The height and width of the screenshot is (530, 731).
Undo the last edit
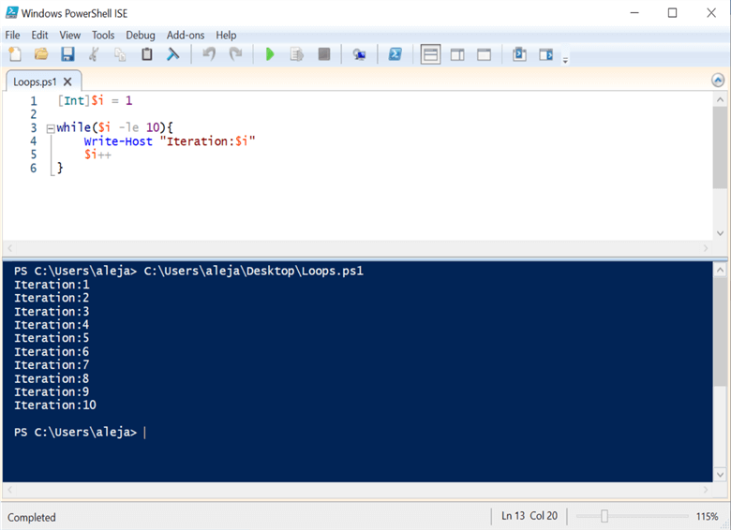(209, 54)
